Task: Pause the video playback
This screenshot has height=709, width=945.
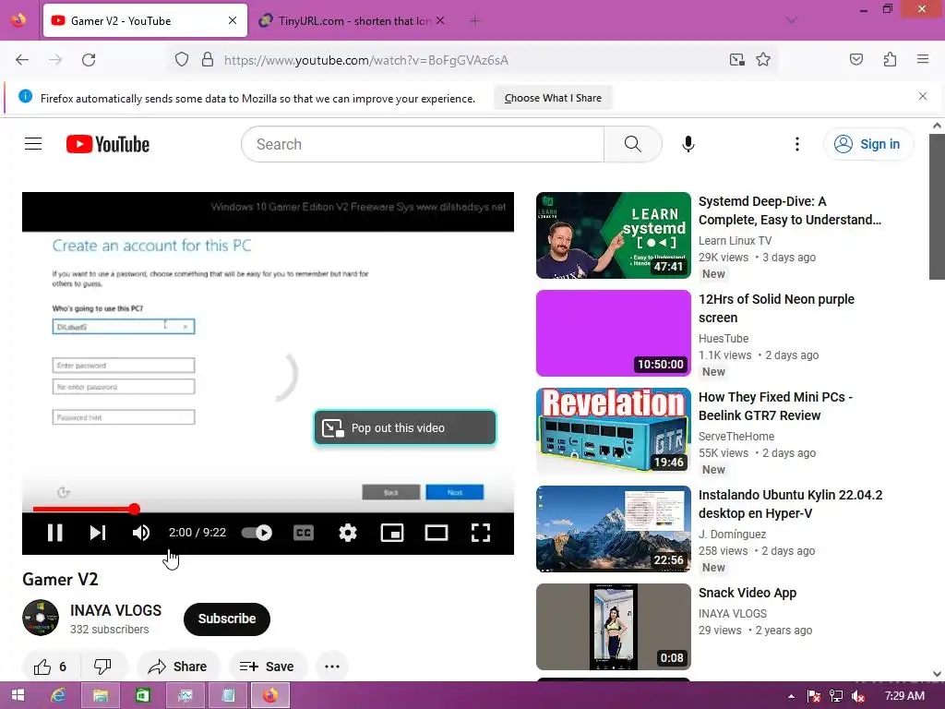Action: [x=54, y=533]
